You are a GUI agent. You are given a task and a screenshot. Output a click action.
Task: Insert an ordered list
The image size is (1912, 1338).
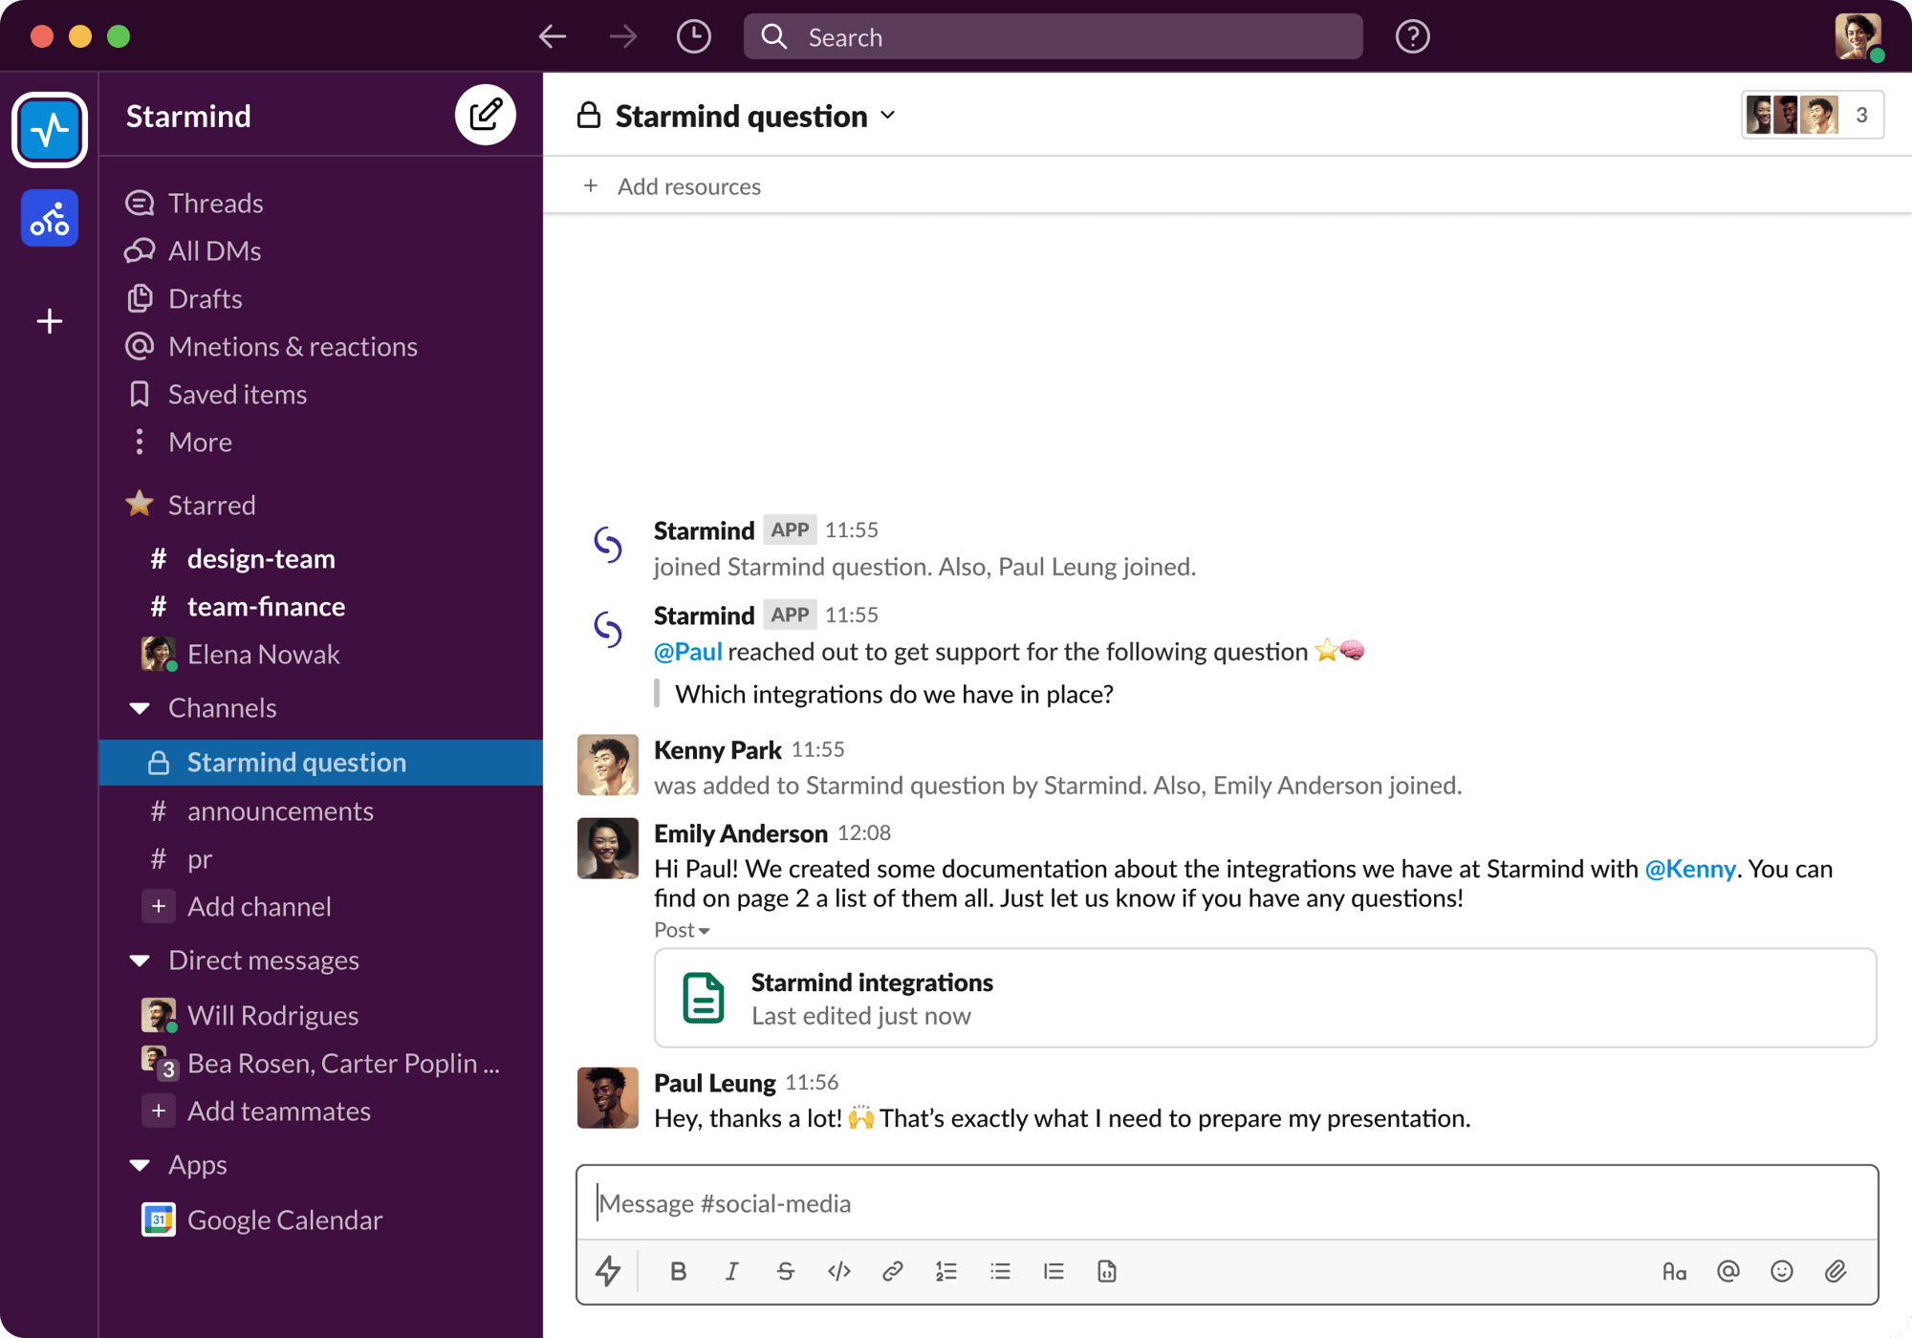946,1271
